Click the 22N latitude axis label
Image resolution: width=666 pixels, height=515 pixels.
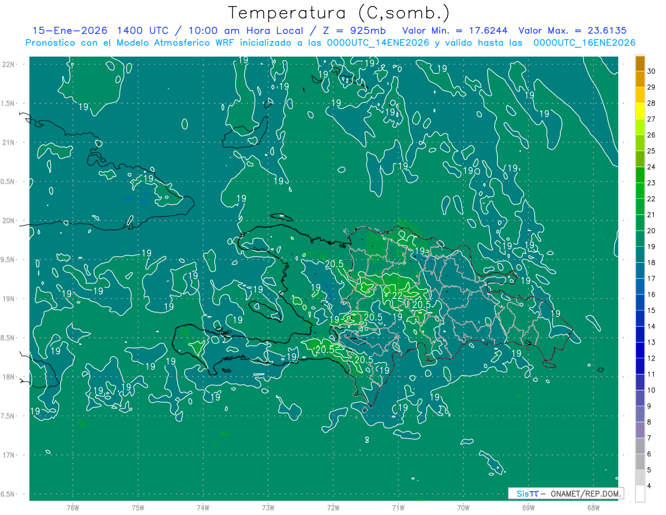coord(8,64)
